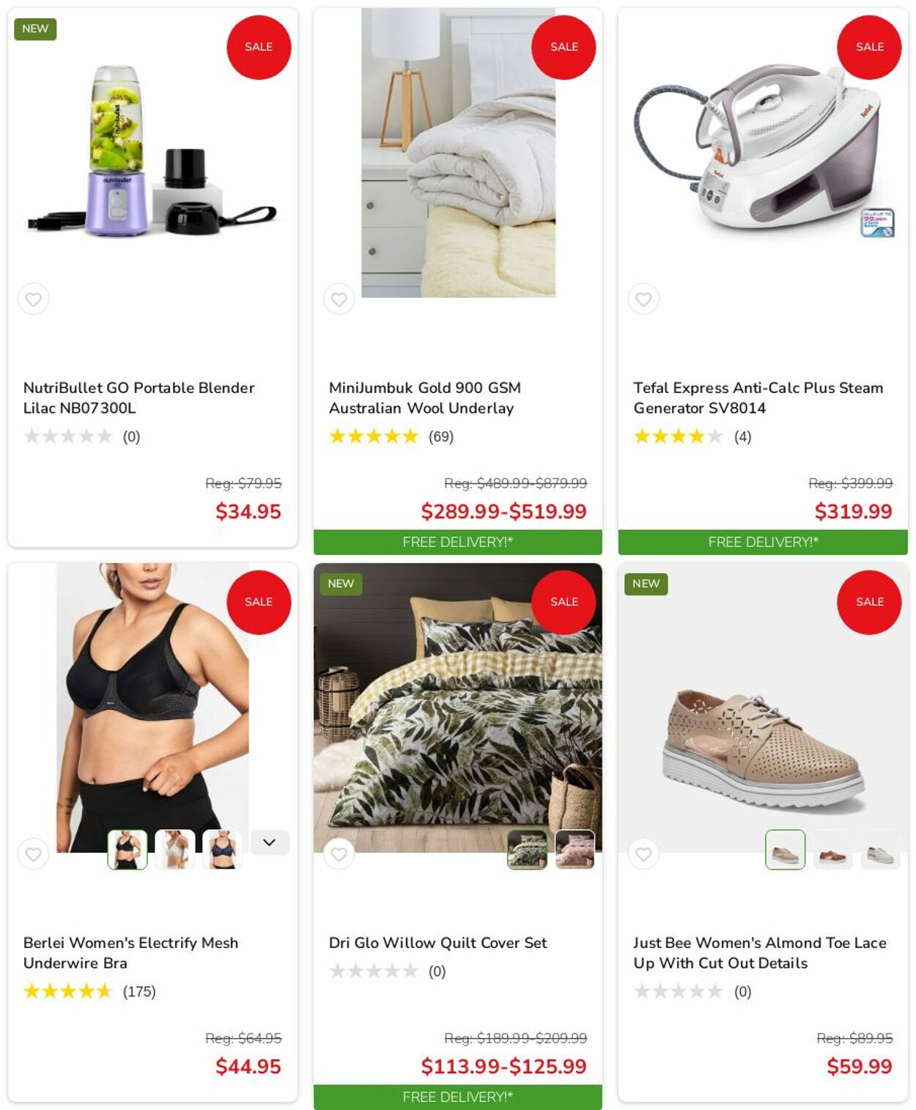Select black Berlei bra colour swatch
The width and height of the screenshot is (916, 1110).
(x=128, y=850)
